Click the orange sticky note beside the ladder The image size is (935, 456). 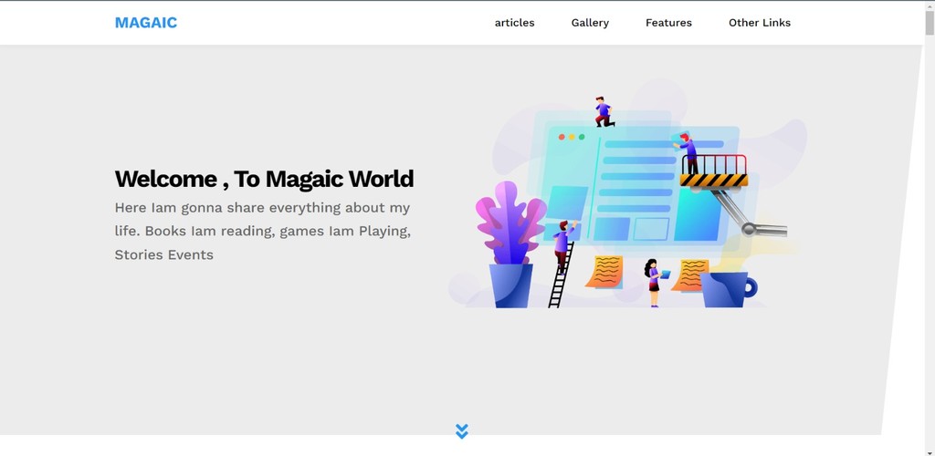[605, 272]
